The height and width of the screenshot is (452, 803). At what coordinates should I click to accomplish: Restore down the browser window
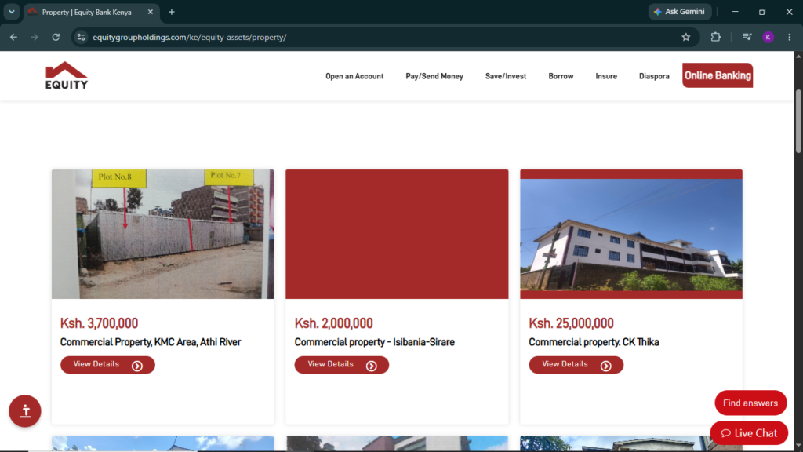click(x=762, y=12)
